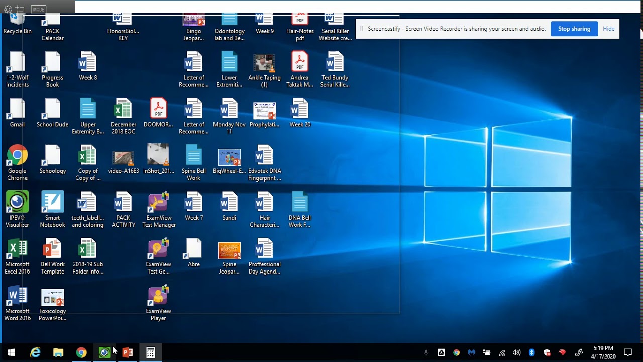643x362 pixels.
Task: Select the Monday Nov 11 document
Action: pos(229,117)
